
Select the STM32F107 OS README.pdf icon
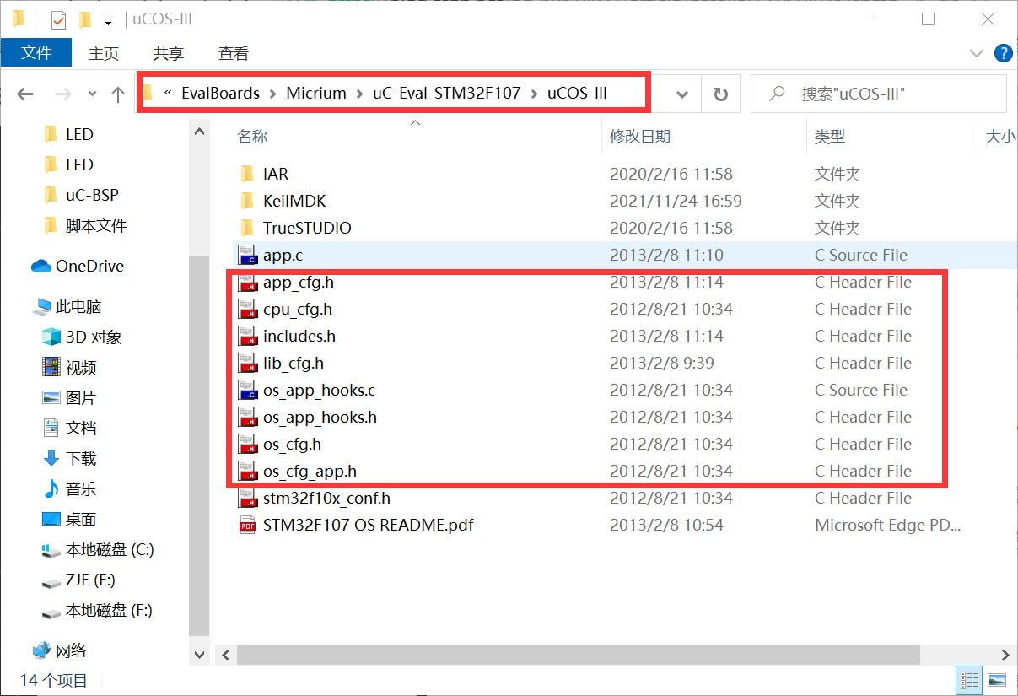point(247,525)
